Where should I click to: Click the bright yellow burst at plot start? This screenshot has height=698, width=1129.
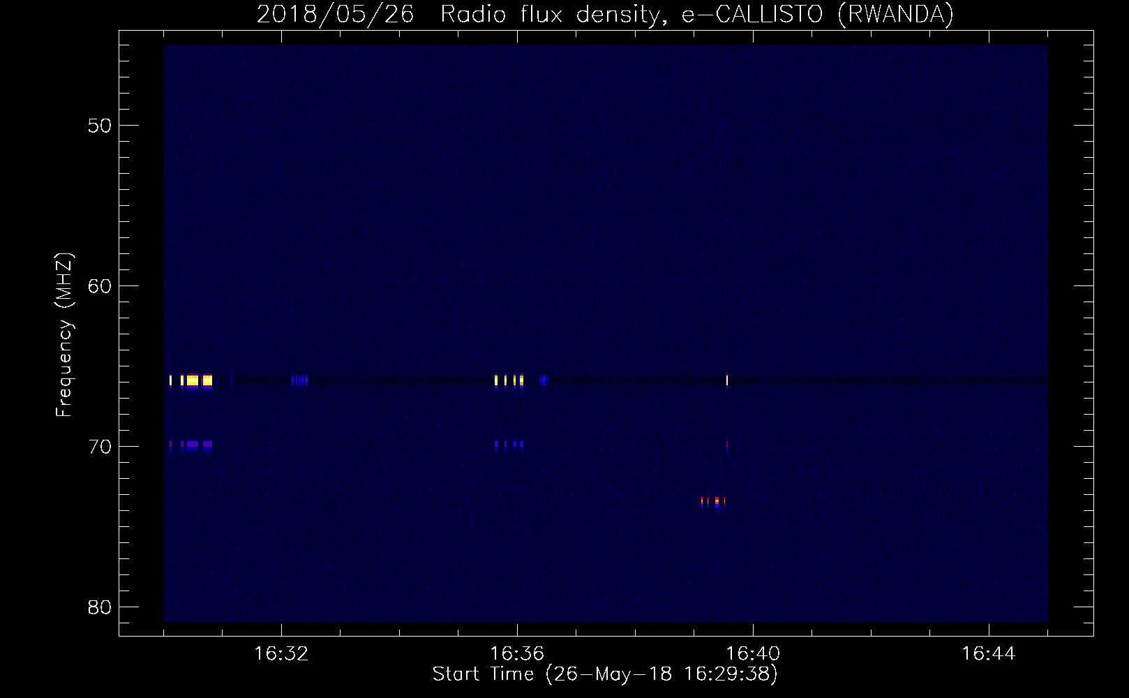(x=191, y=380)
